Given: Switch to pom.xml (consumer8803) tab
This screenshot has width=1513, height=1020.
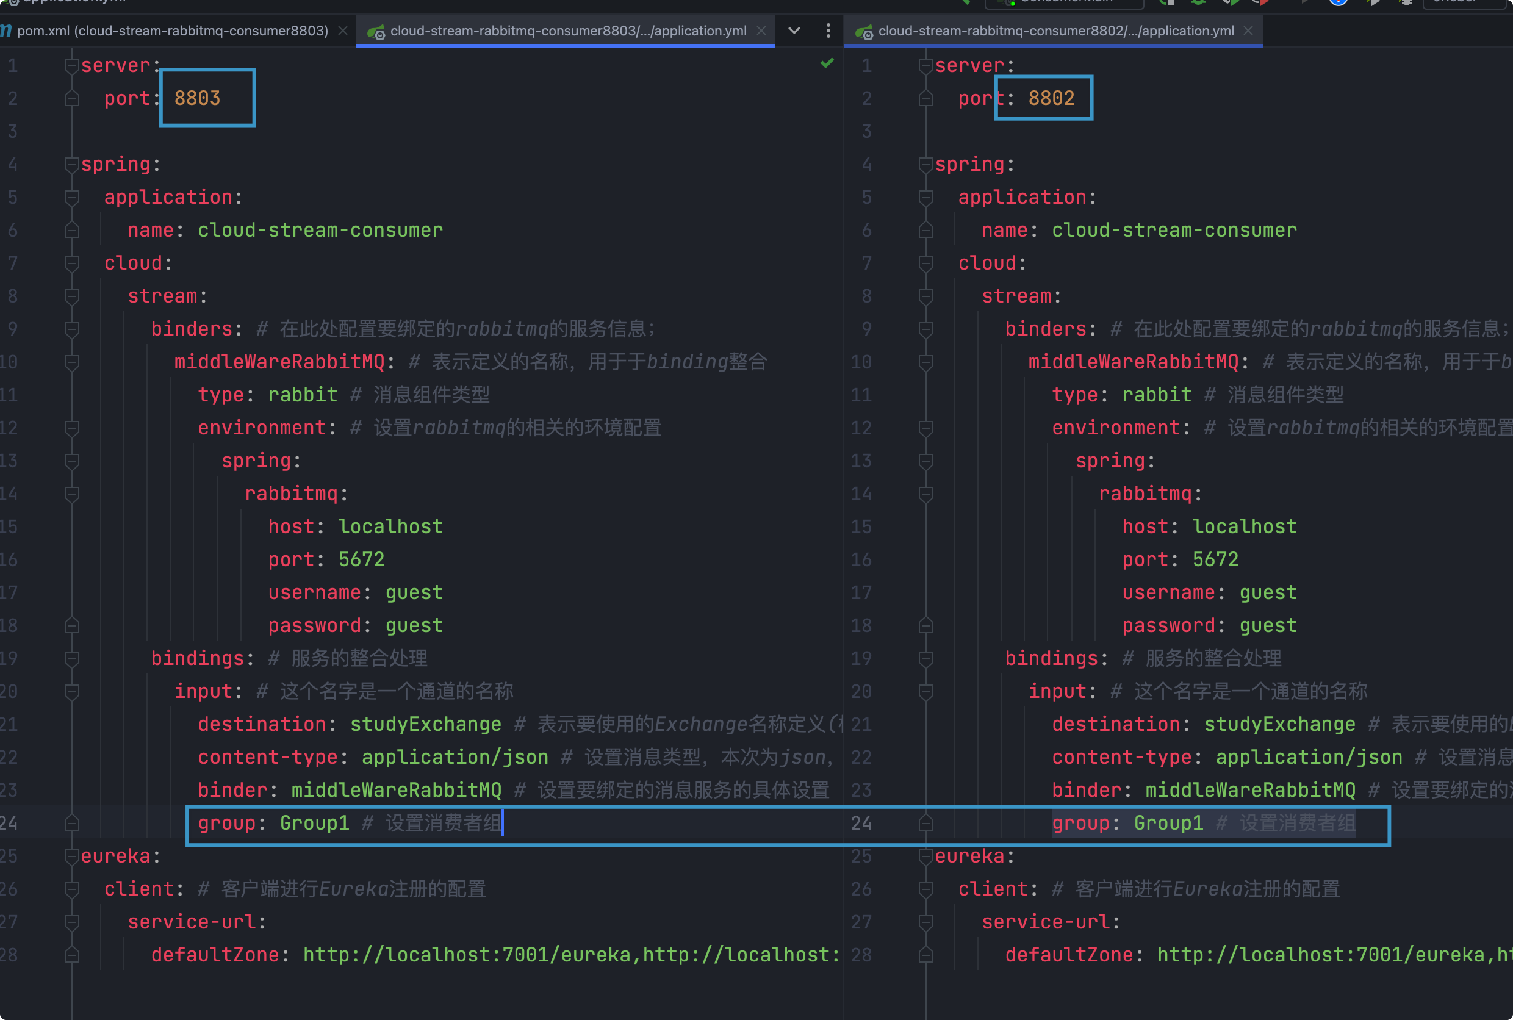Looking at the screenshot, I should click(x=171, y=31).
